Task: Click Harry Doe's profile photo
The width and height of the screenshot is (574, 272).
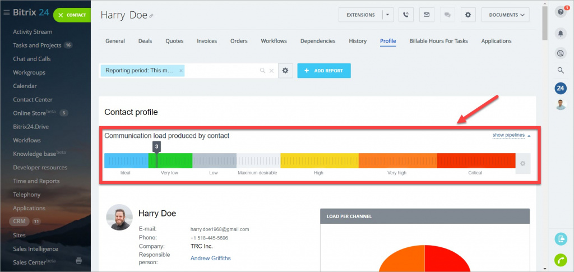Action: [119, 217]
